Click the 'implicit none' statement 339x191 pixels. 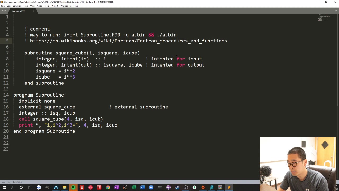[x=37, y=101]
